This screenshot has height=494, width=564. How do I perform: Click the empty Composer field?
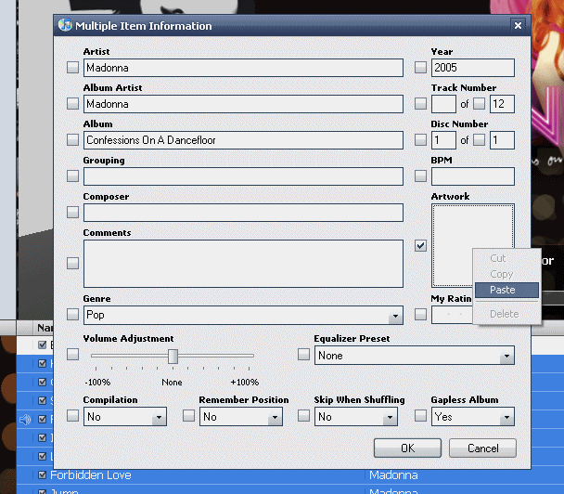pos(243,213)
